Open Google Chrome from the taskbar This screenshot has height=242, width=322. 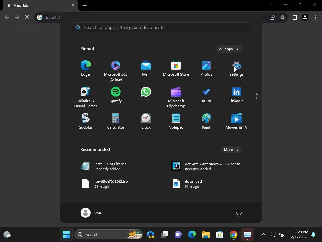234,234
